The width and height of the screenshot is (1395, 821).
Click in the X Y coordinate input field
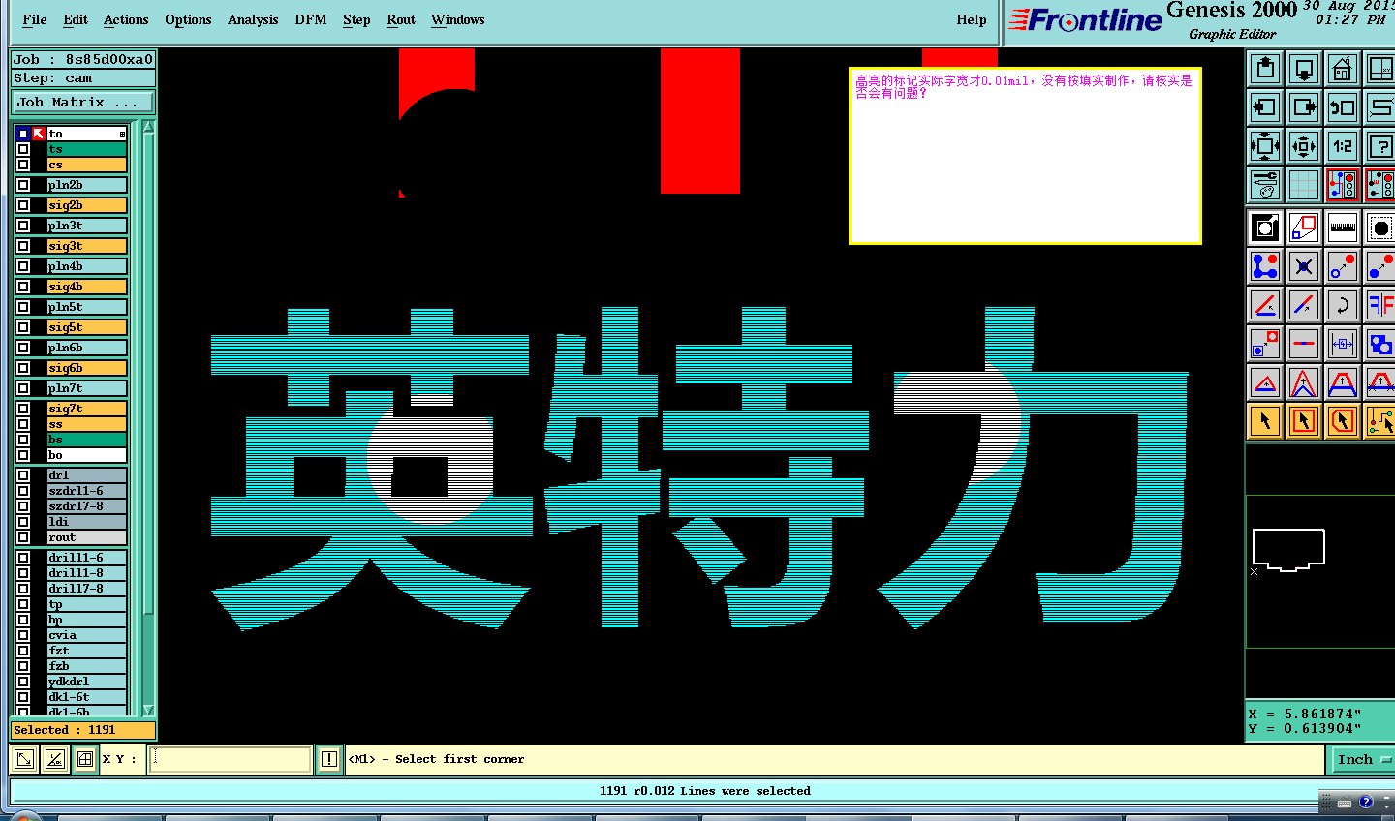click(231, 760)
